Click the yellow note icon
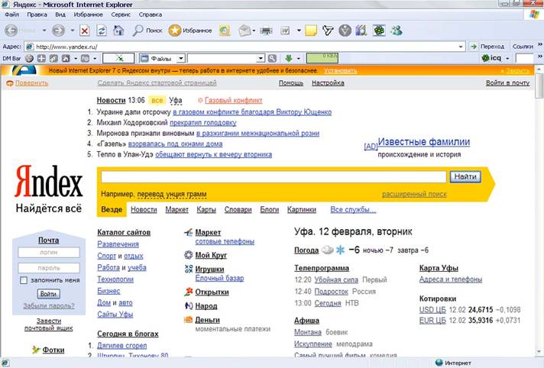The width and height of the screenshot is (544, 368). click(311, 31)
